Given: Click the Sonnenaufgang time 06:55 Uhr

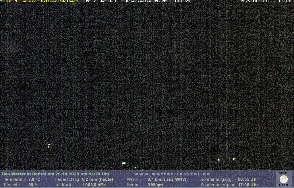Looking at the screenshot, I should [248, 179].
